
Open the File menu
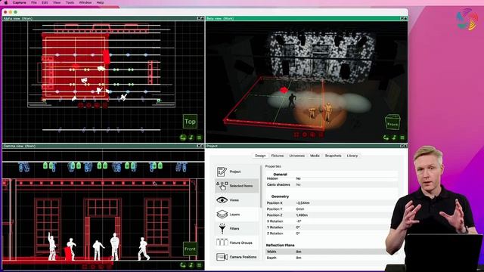click(x=33, y=2)
